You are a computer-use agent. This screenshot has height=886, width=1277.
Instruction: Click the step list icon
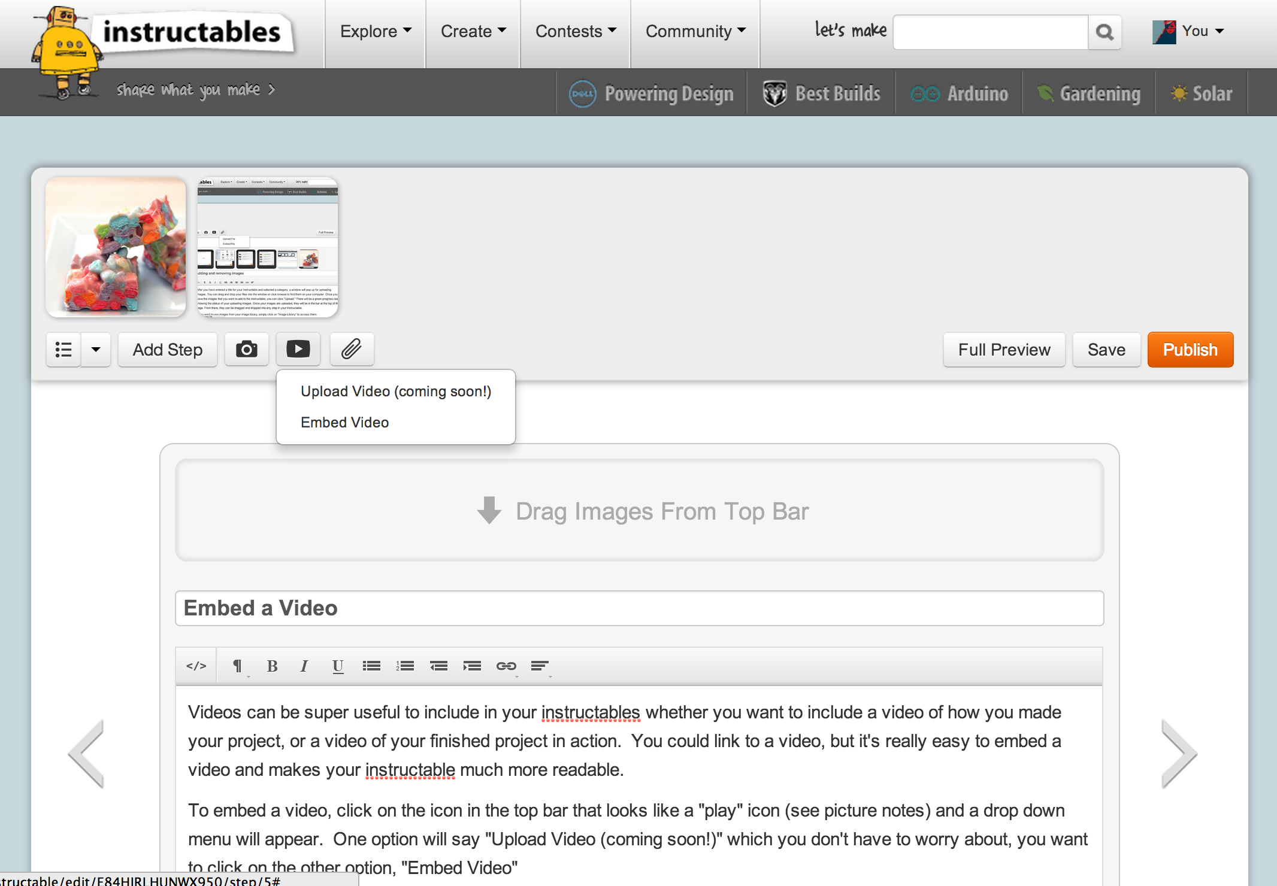pos(63,349)
